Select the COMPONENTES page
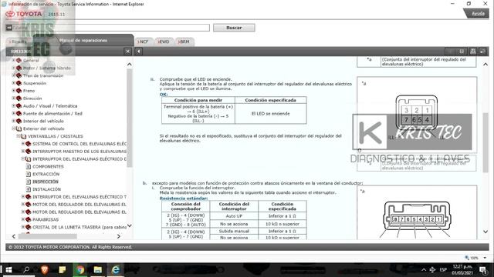The height and width of the screenshot is (277, 494). click(48, 166)
